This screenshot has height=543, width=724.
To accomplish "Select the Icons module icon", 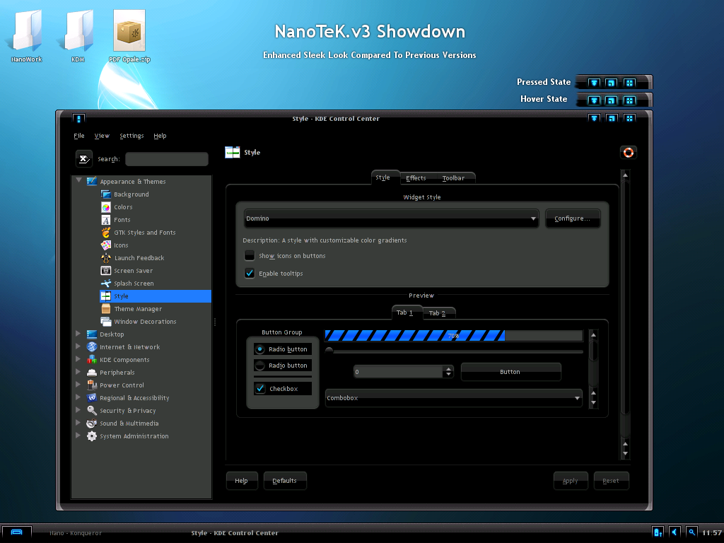I will click(106, 245).
